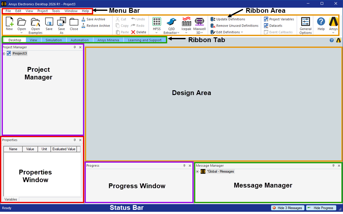Open General Options

pyautogui.click(x=305, y=22)
